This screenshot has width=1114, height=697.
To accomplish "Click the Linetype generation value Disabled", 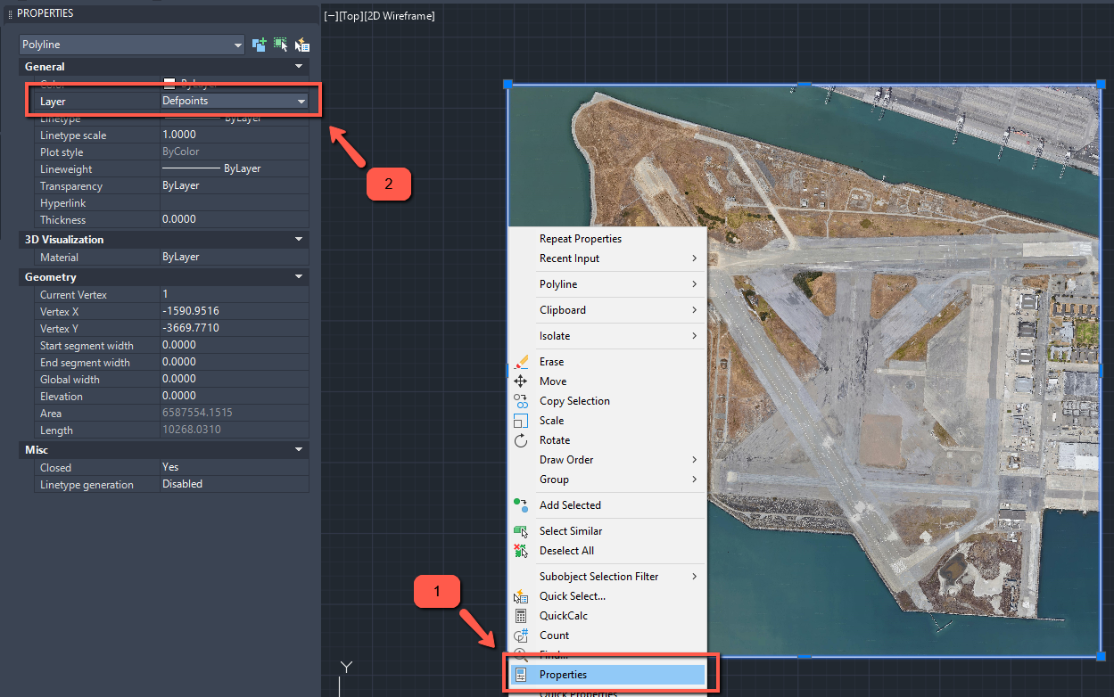I will click(x=235, y=485).
